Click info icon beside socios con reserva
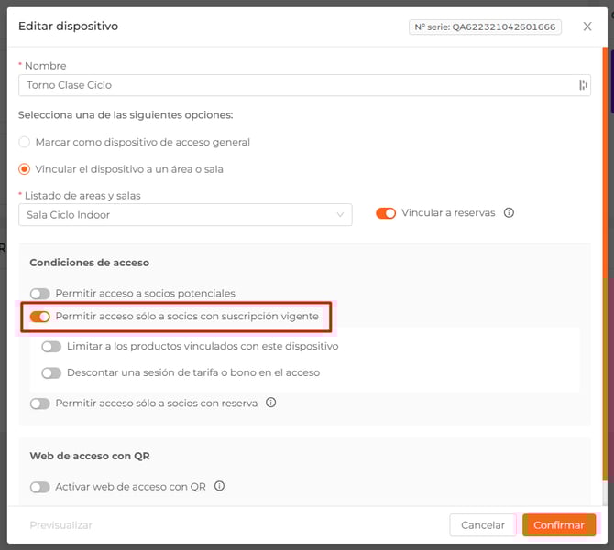 click(x=271, y=403)
